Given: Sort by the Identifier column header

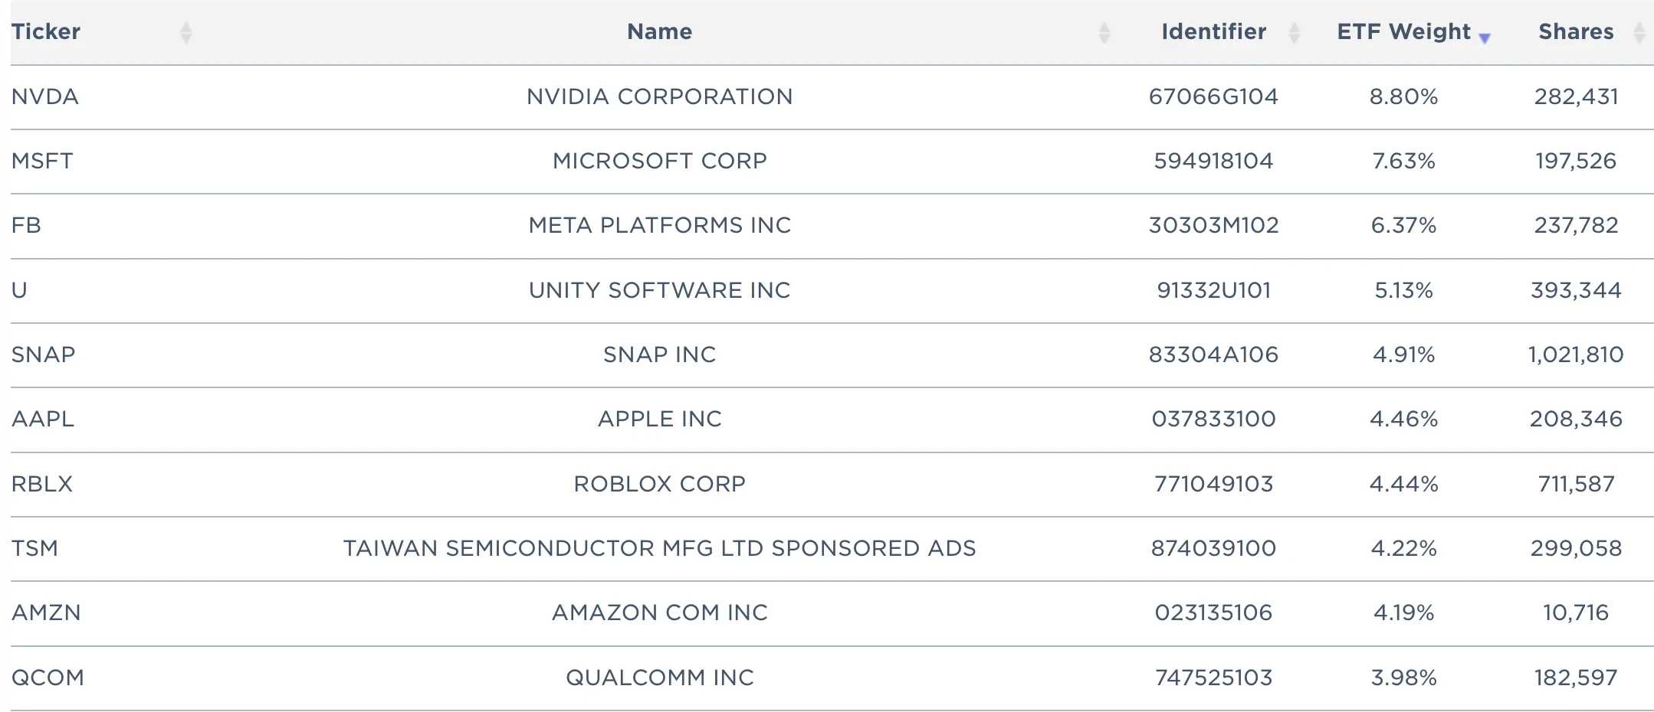Looking at the screenshot, I should pyautogui.click(x=1213, y=31).
